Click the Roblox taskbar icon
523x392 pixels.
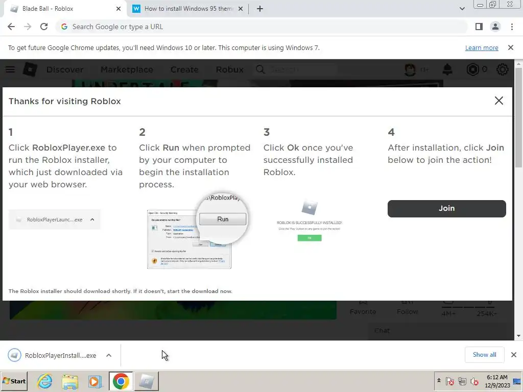pyautogui.click(x=146, y=381)
